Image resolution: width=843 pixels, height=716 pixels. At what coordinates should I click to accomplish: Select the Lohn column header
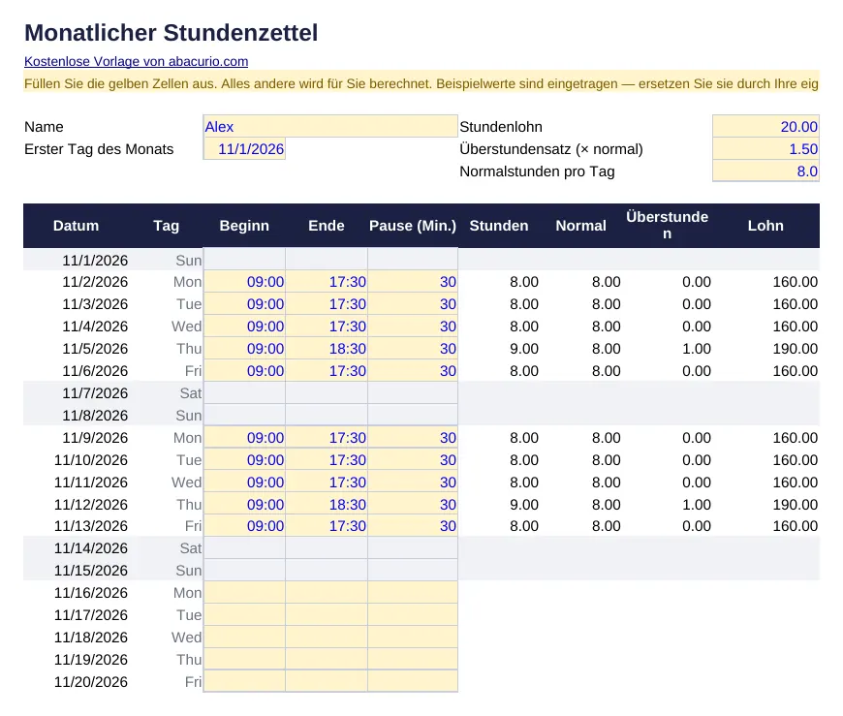click(765, 226)
